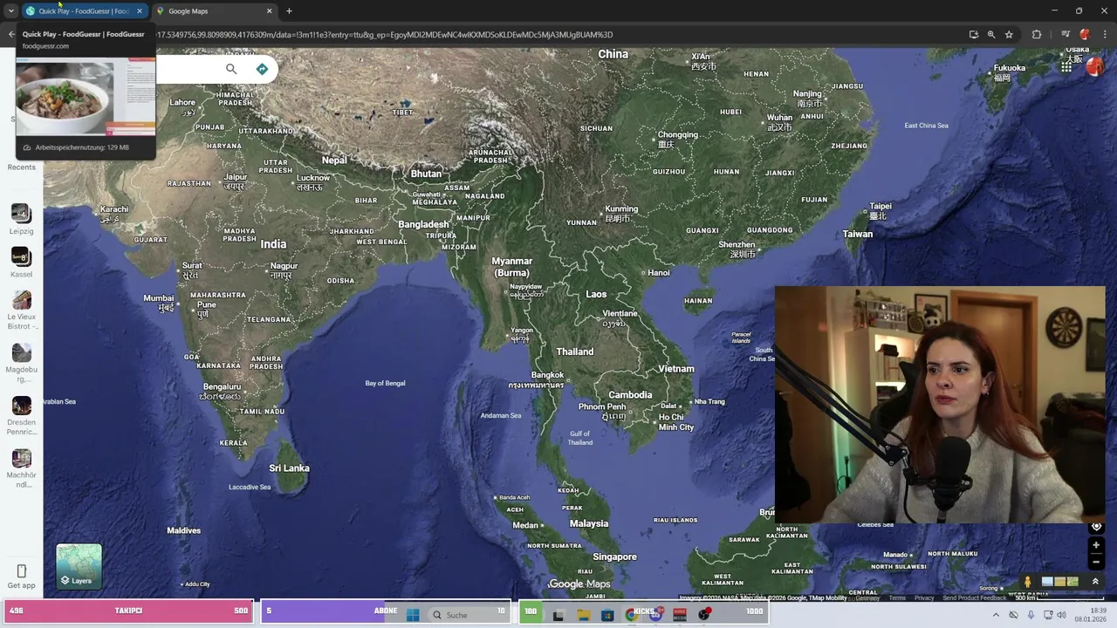Open the Machhörndl recent place

22,468
